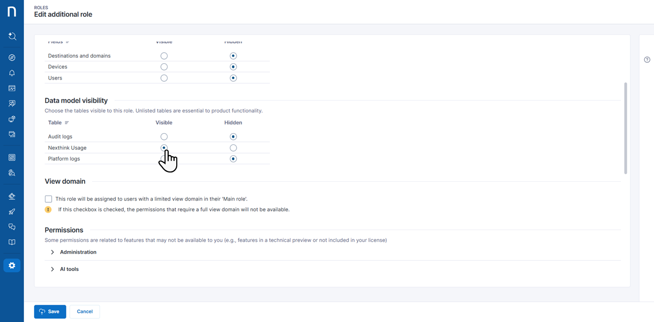The image size is (654, 322).
Task: Cancel editing the role
Action: 85,311
